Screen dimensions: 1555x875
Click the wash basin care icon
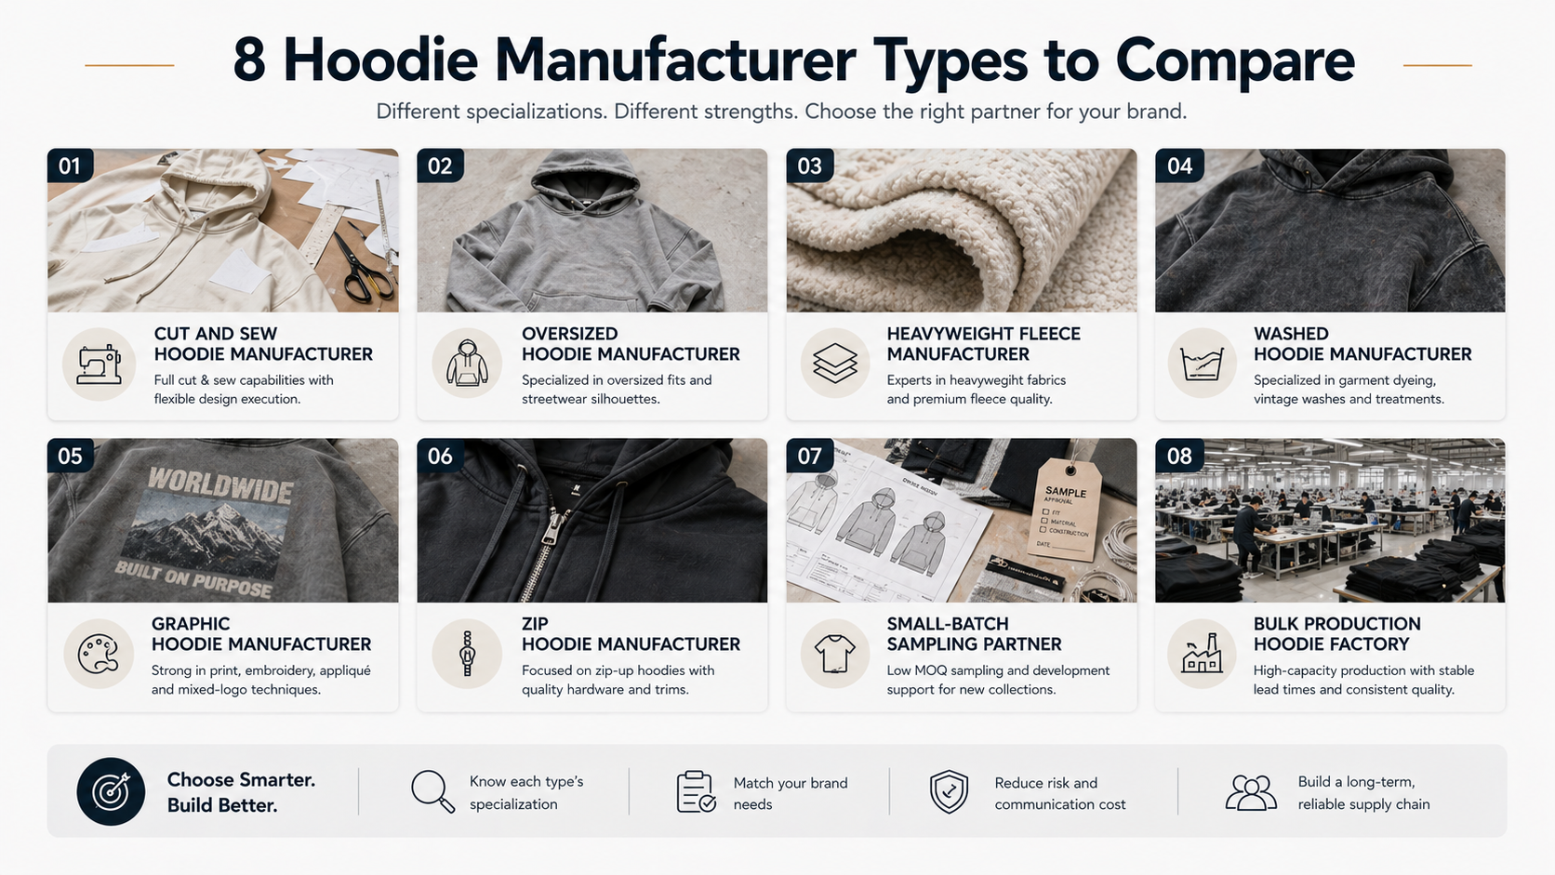tap(1202, 364)
